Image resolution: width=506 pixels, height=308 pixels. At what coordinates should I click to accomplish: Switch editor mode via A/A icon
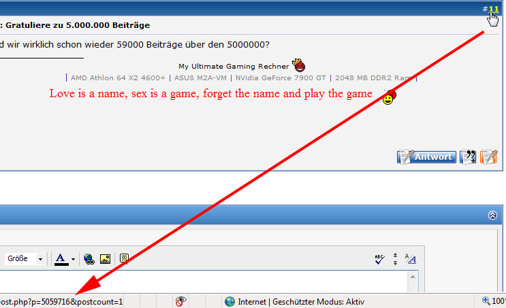[x=410, y=259]
